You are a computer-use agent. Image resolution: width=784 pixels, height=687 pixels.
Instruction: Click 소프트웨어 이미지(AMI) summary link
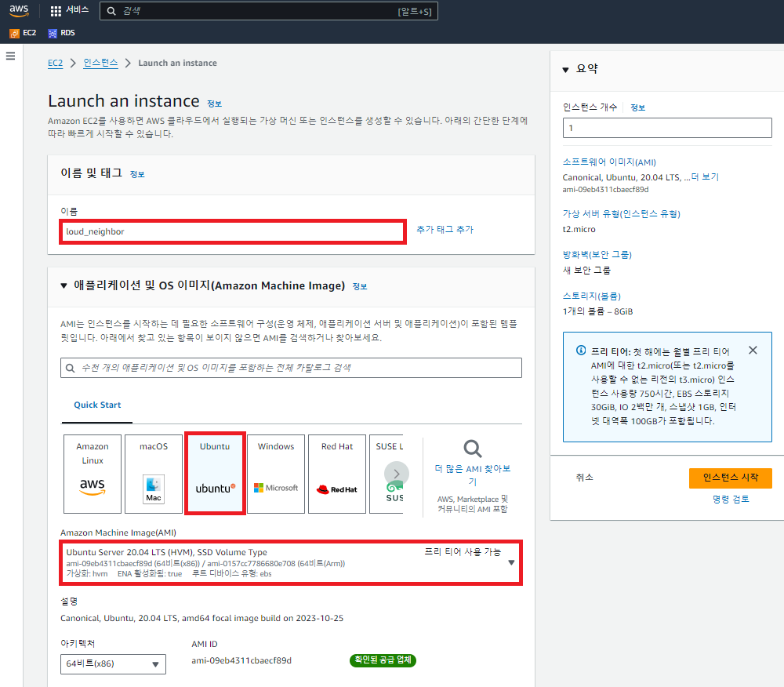tap(609, 162)
